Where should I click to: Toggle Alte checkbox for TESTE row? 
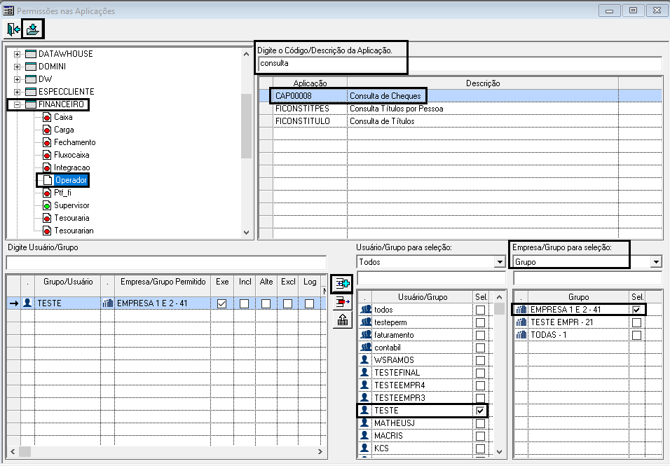266,303
